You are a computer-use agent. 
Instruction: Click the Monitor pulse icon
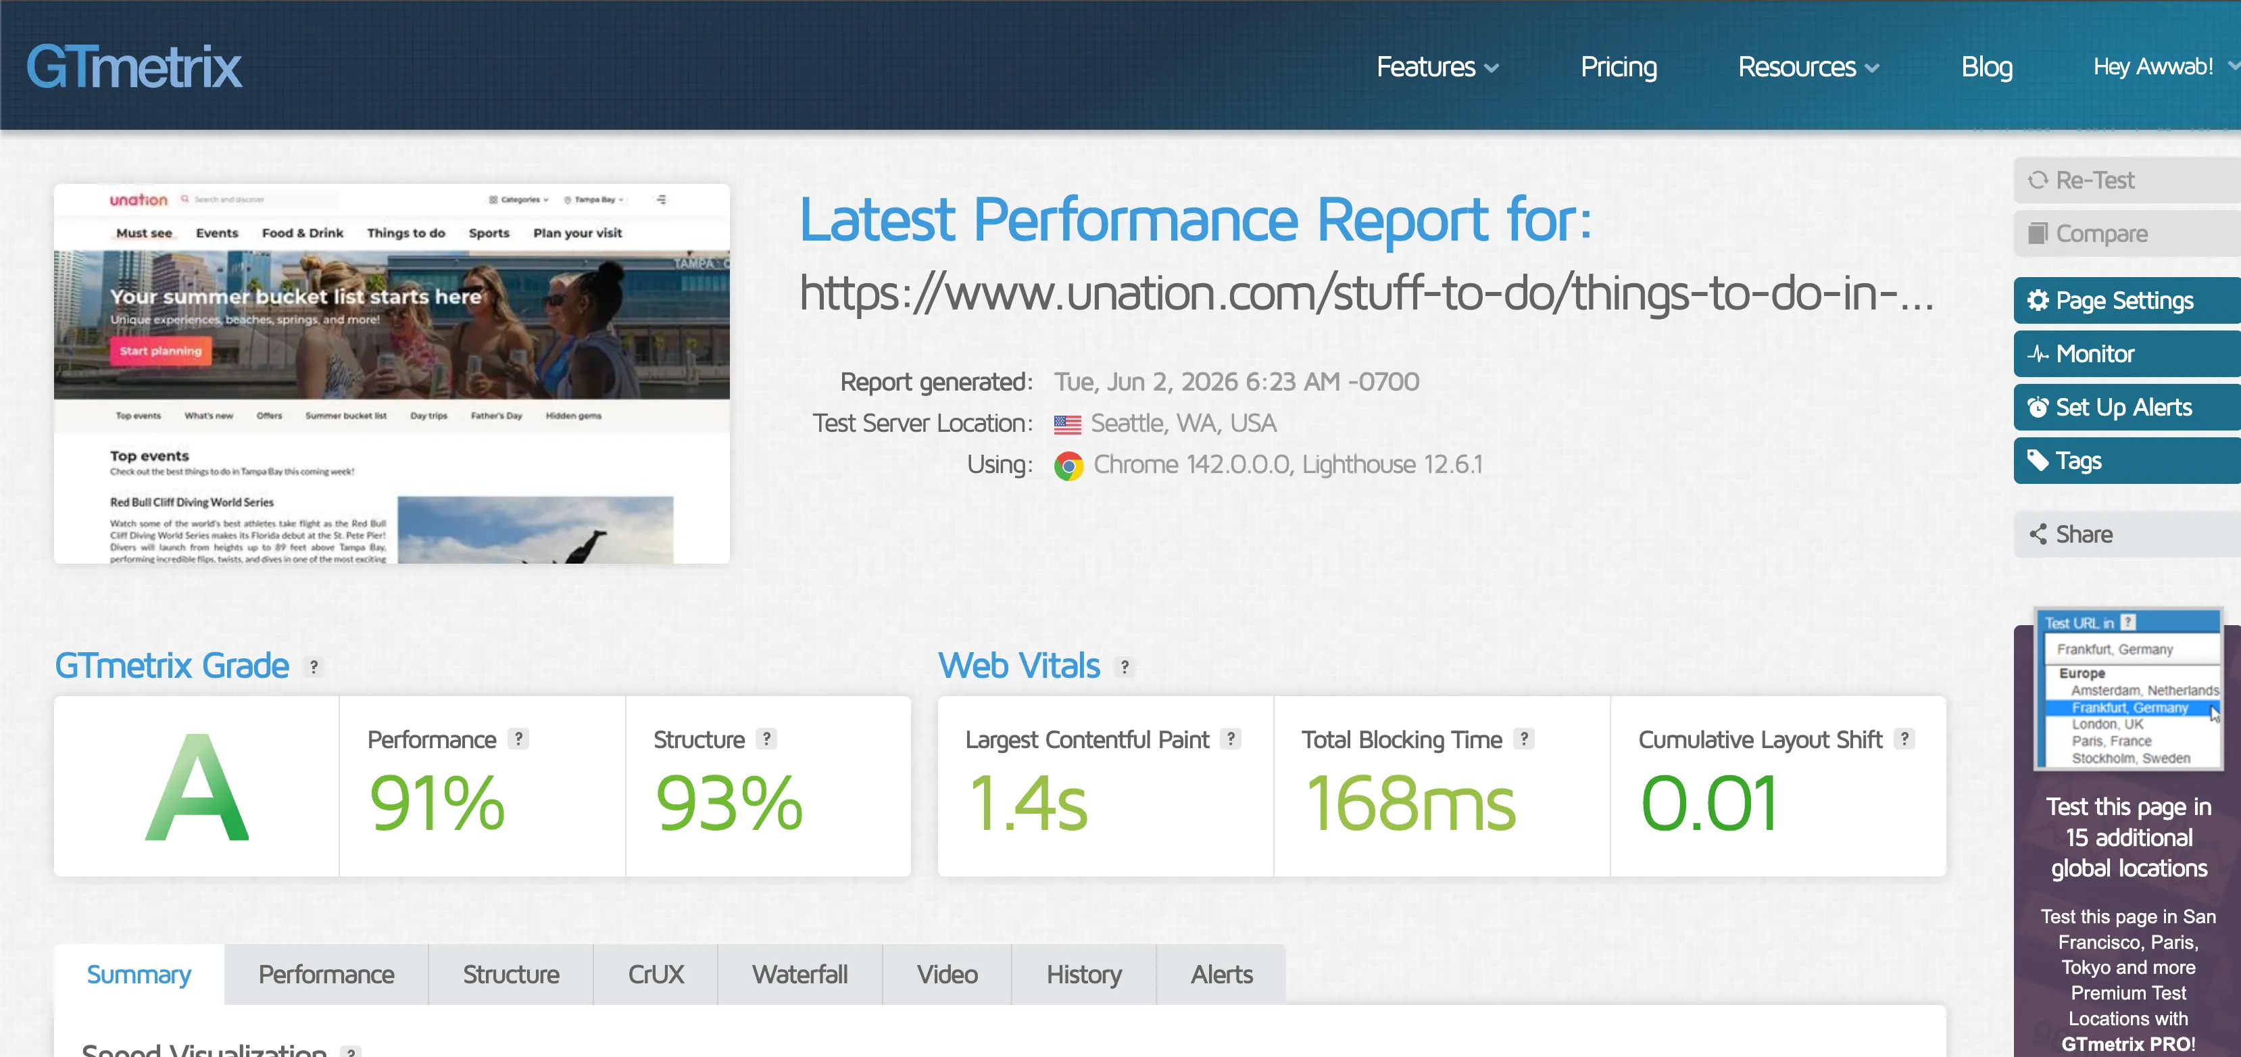[x=2038, y=353]
